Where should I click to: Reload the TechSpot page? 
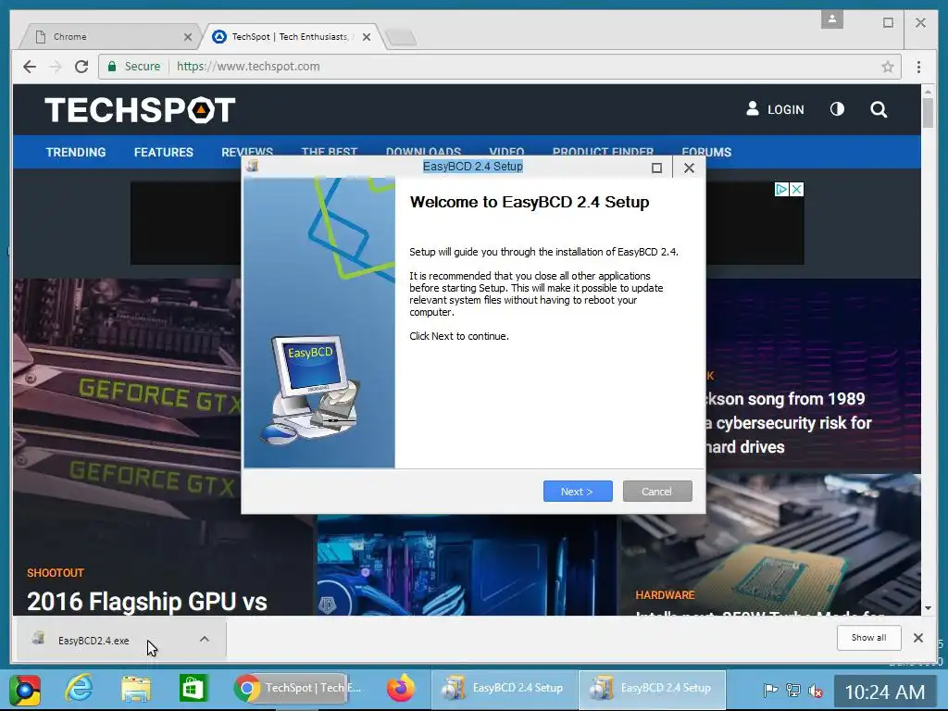point(81,67)
